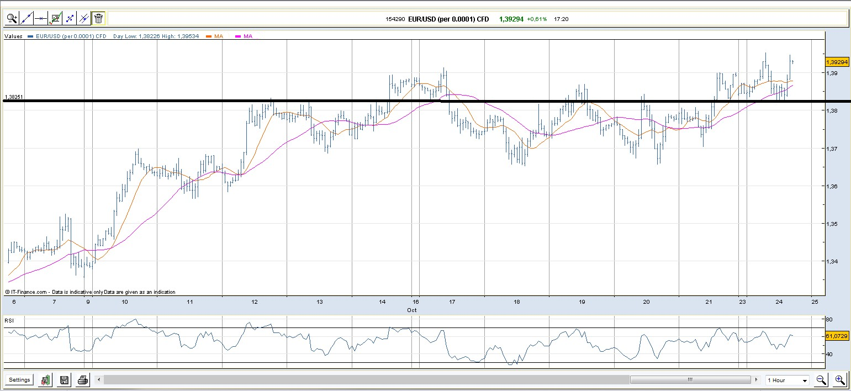Click the trash can delete icon
851x391 pixels.
tap(98, 18)
